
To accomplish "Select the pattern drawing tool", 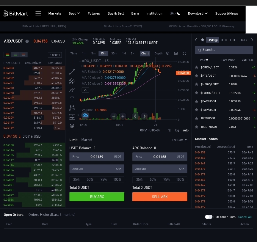I will (72, 108).
